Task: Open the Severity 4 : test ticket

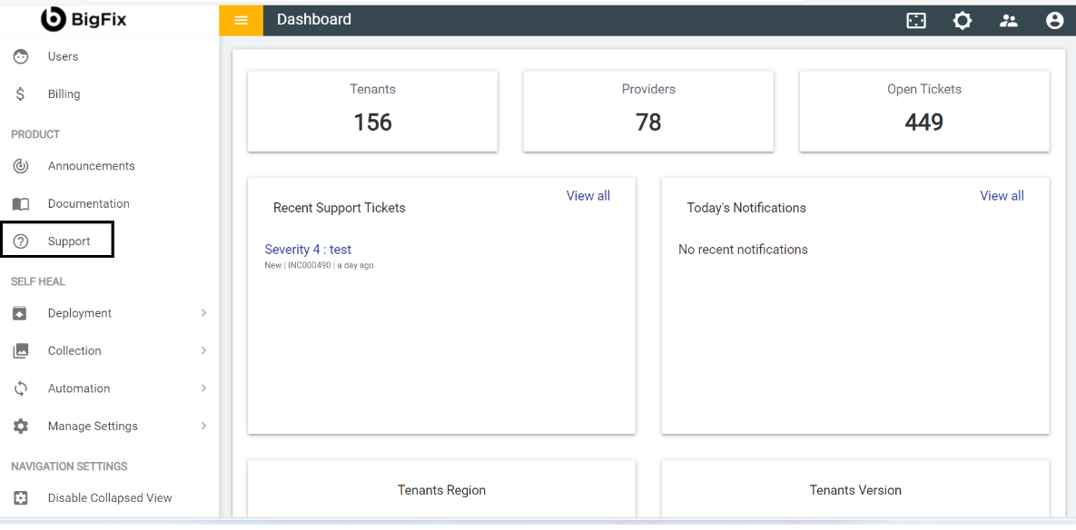Action: pos(308,250)
